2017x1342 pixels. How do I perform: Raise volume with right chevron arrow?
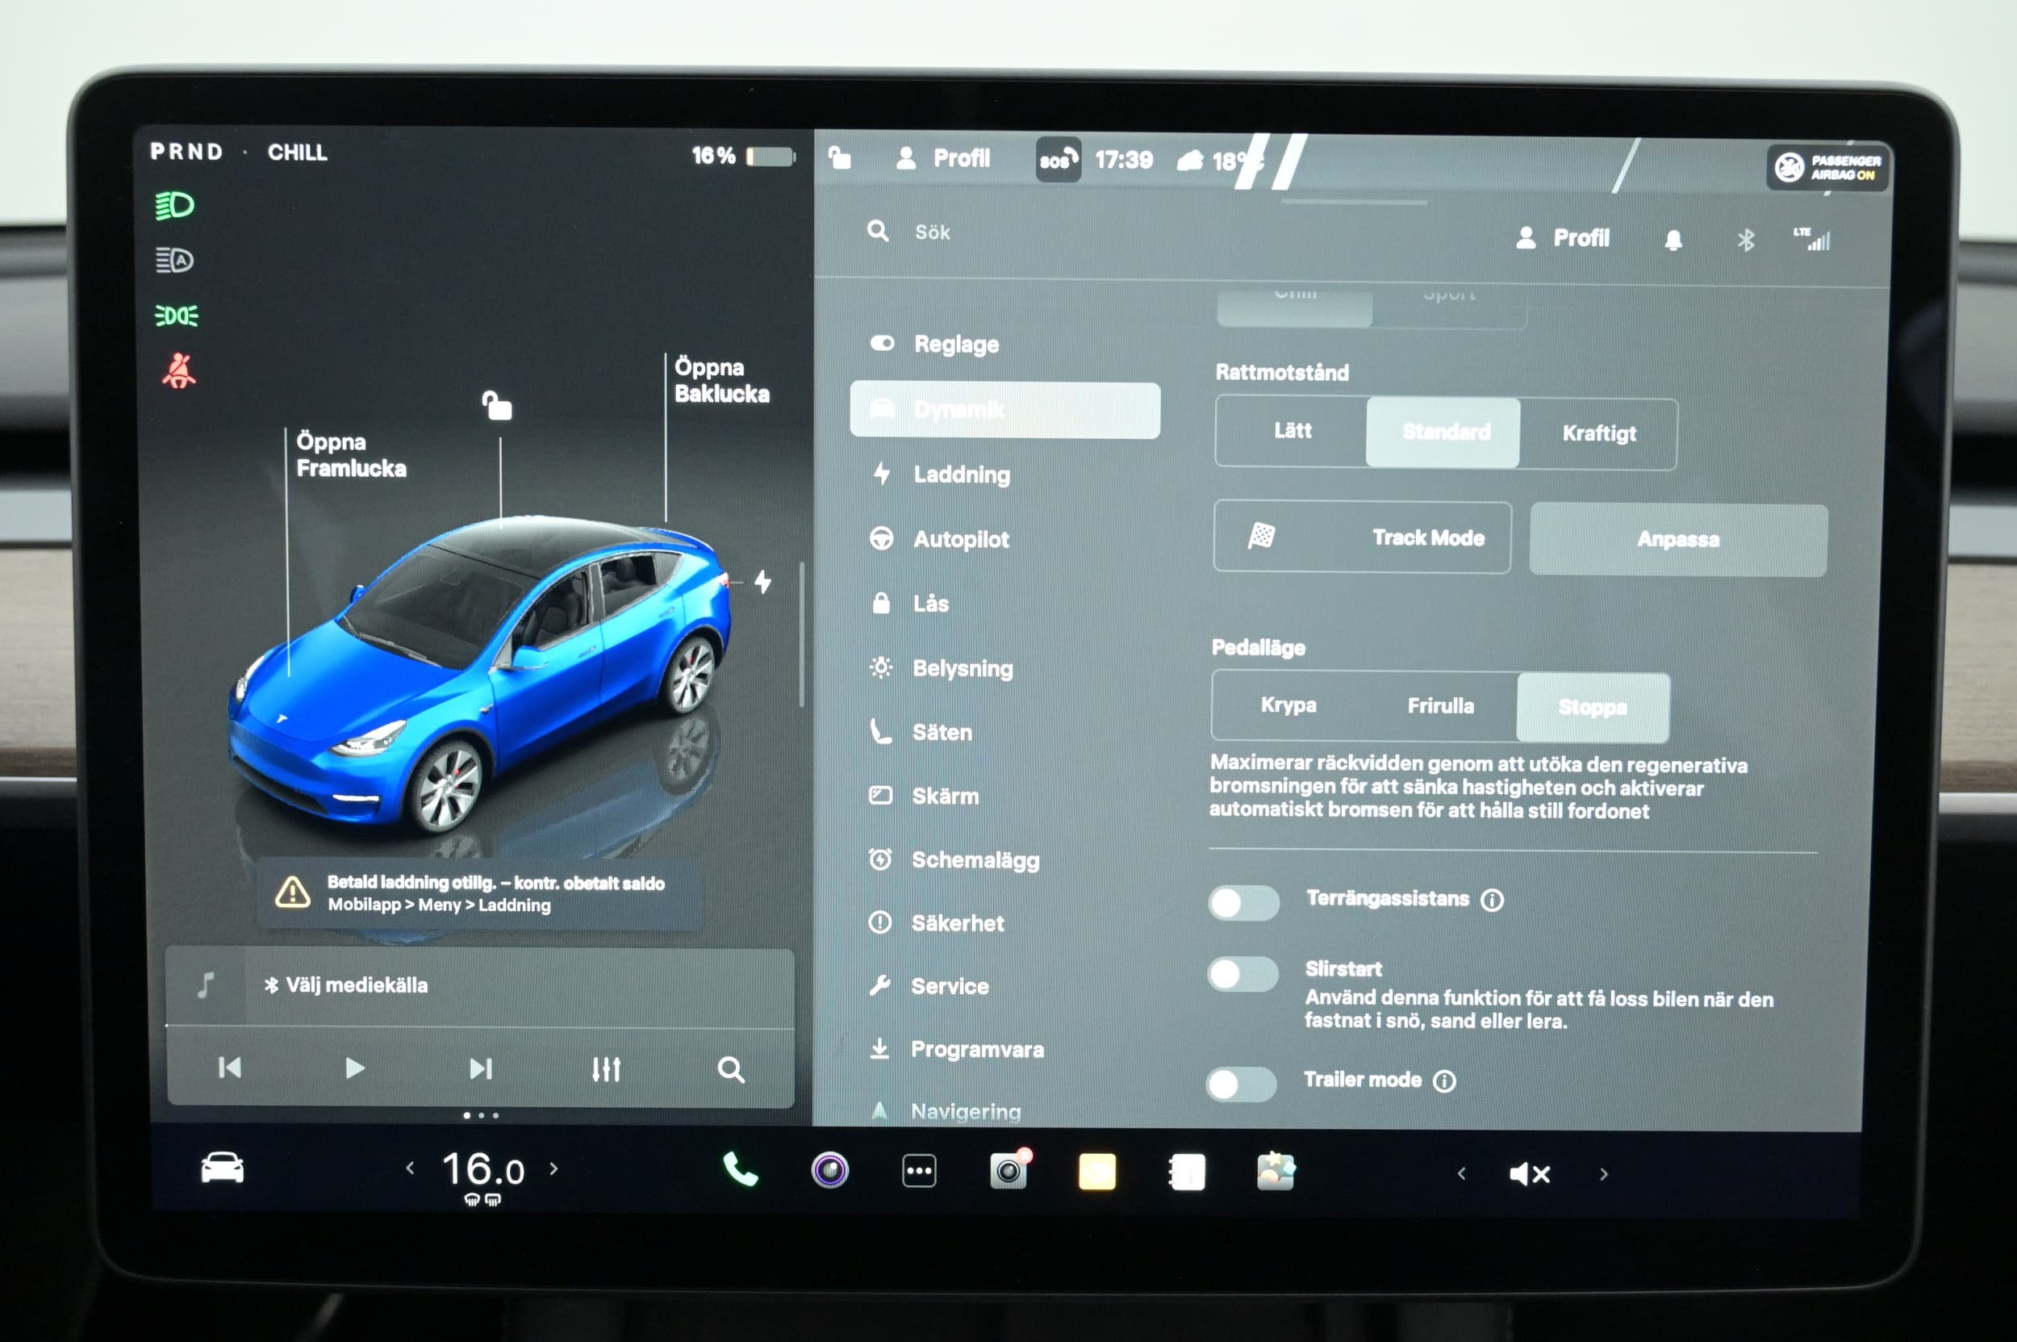[x=1604, y=1174]
